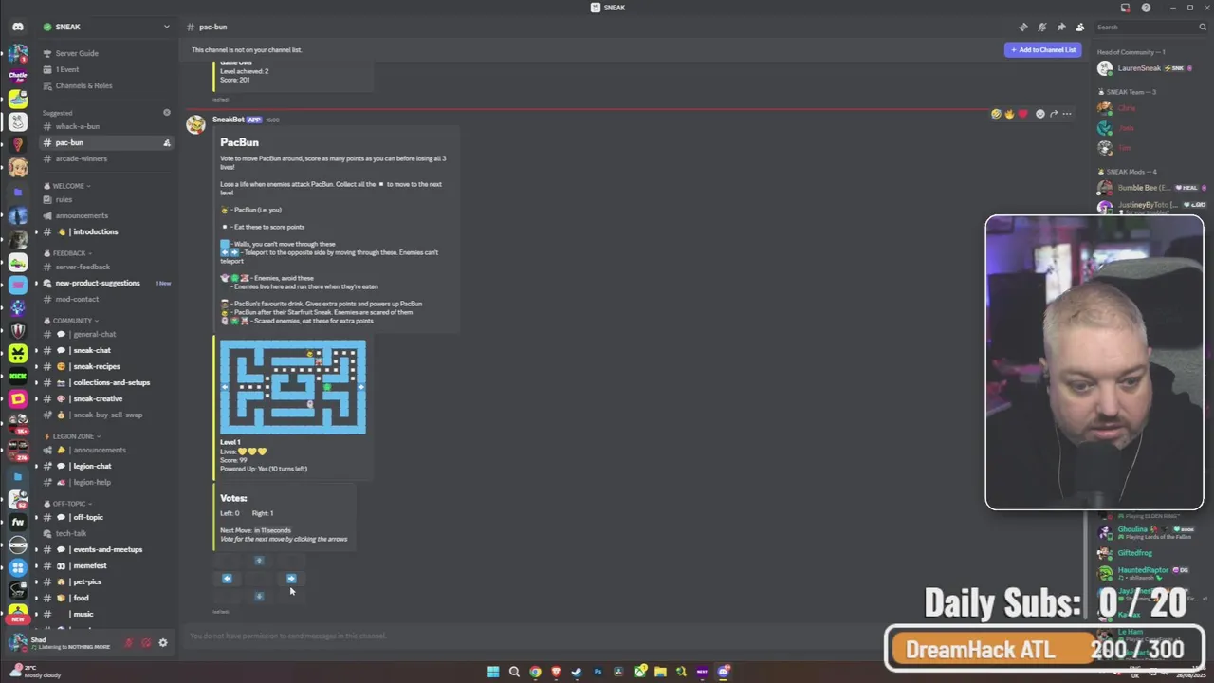Open weather widget showing 21°C
The image size is (1214, 683).
tap(33, 672)
